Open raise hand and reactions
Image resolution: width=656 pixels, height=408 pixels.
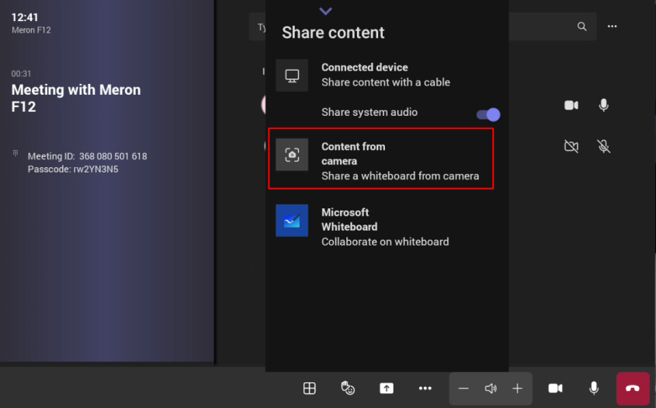[348, 389]
